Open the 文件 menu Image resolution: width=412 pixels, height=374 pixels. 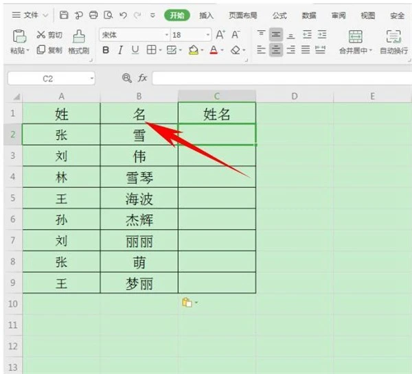[31, 15]
